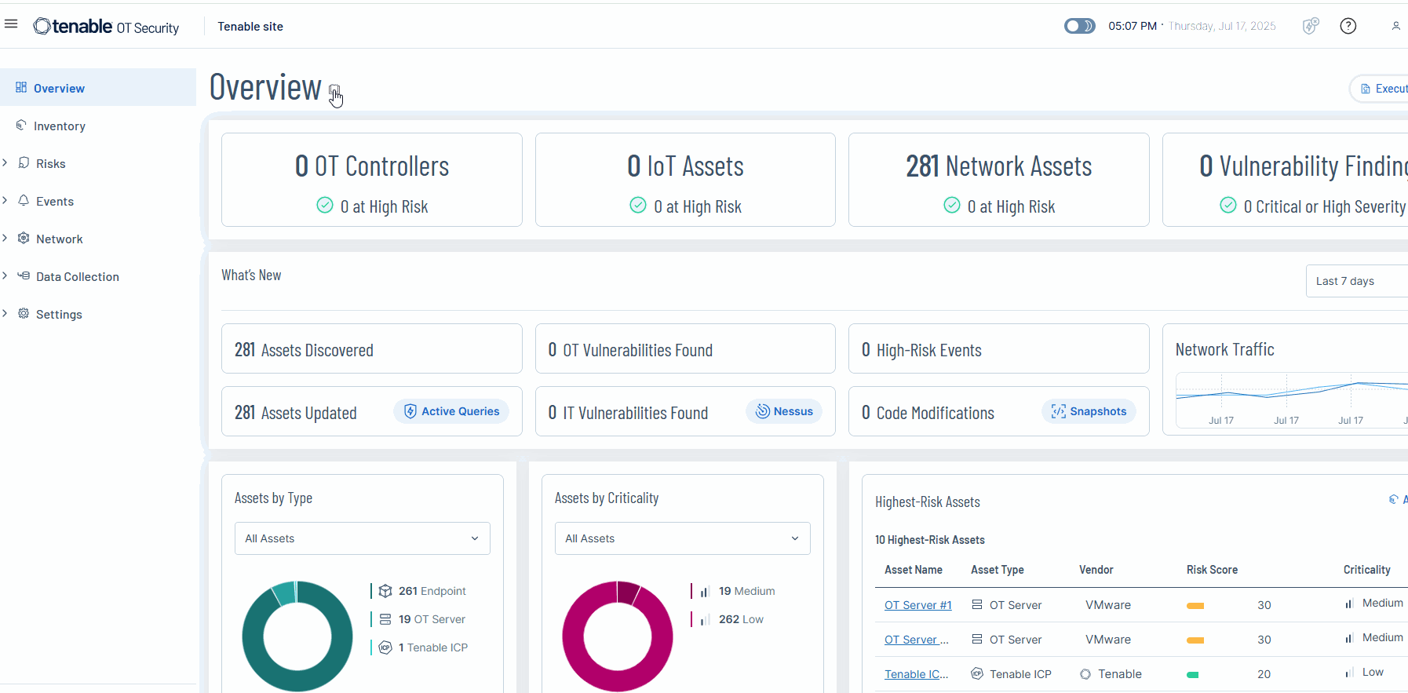
Task: Open the user profile icon
Action: click(1395, 26)
